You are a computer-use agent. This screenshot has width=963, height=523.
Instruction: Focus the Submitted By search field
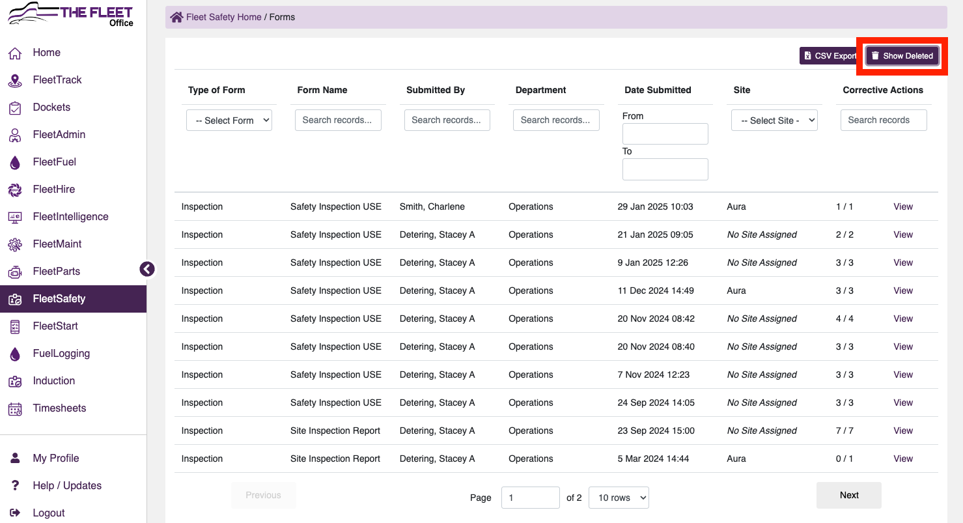[447, 120]
